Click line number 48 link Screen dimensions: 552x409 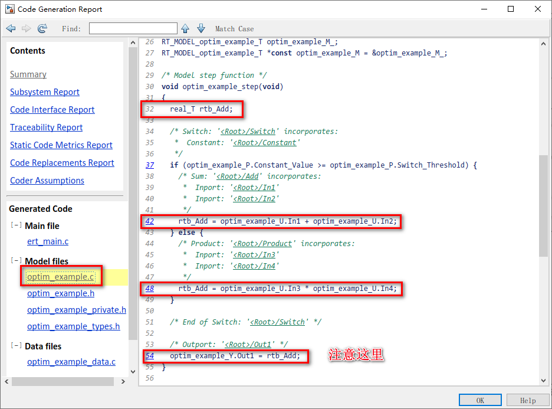(x=150, y=289)
